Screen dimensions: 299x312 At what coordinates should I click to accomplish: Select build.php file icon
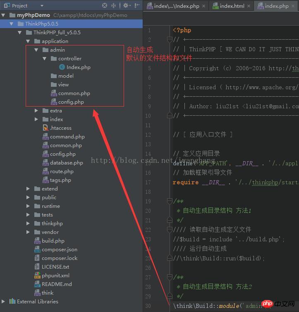(37, 241)
